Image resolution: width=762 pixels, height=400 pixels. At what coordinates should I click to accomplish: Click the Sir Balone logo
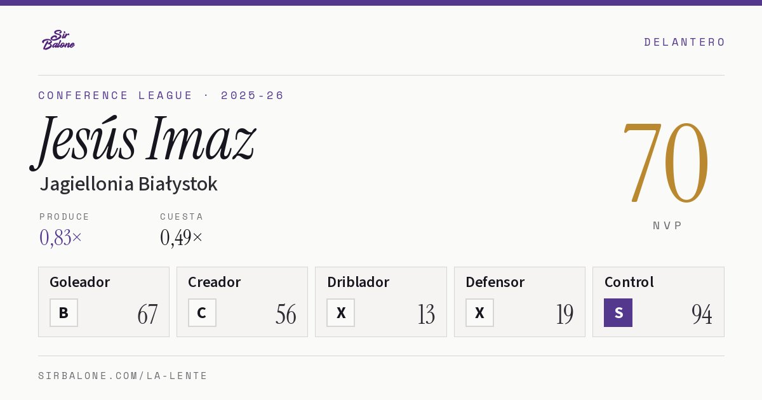pyautogui.click(x=58, y=40)
